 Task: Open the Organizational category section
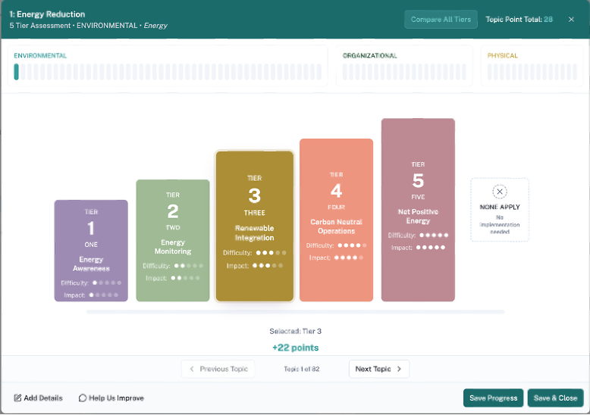point(369,55)
